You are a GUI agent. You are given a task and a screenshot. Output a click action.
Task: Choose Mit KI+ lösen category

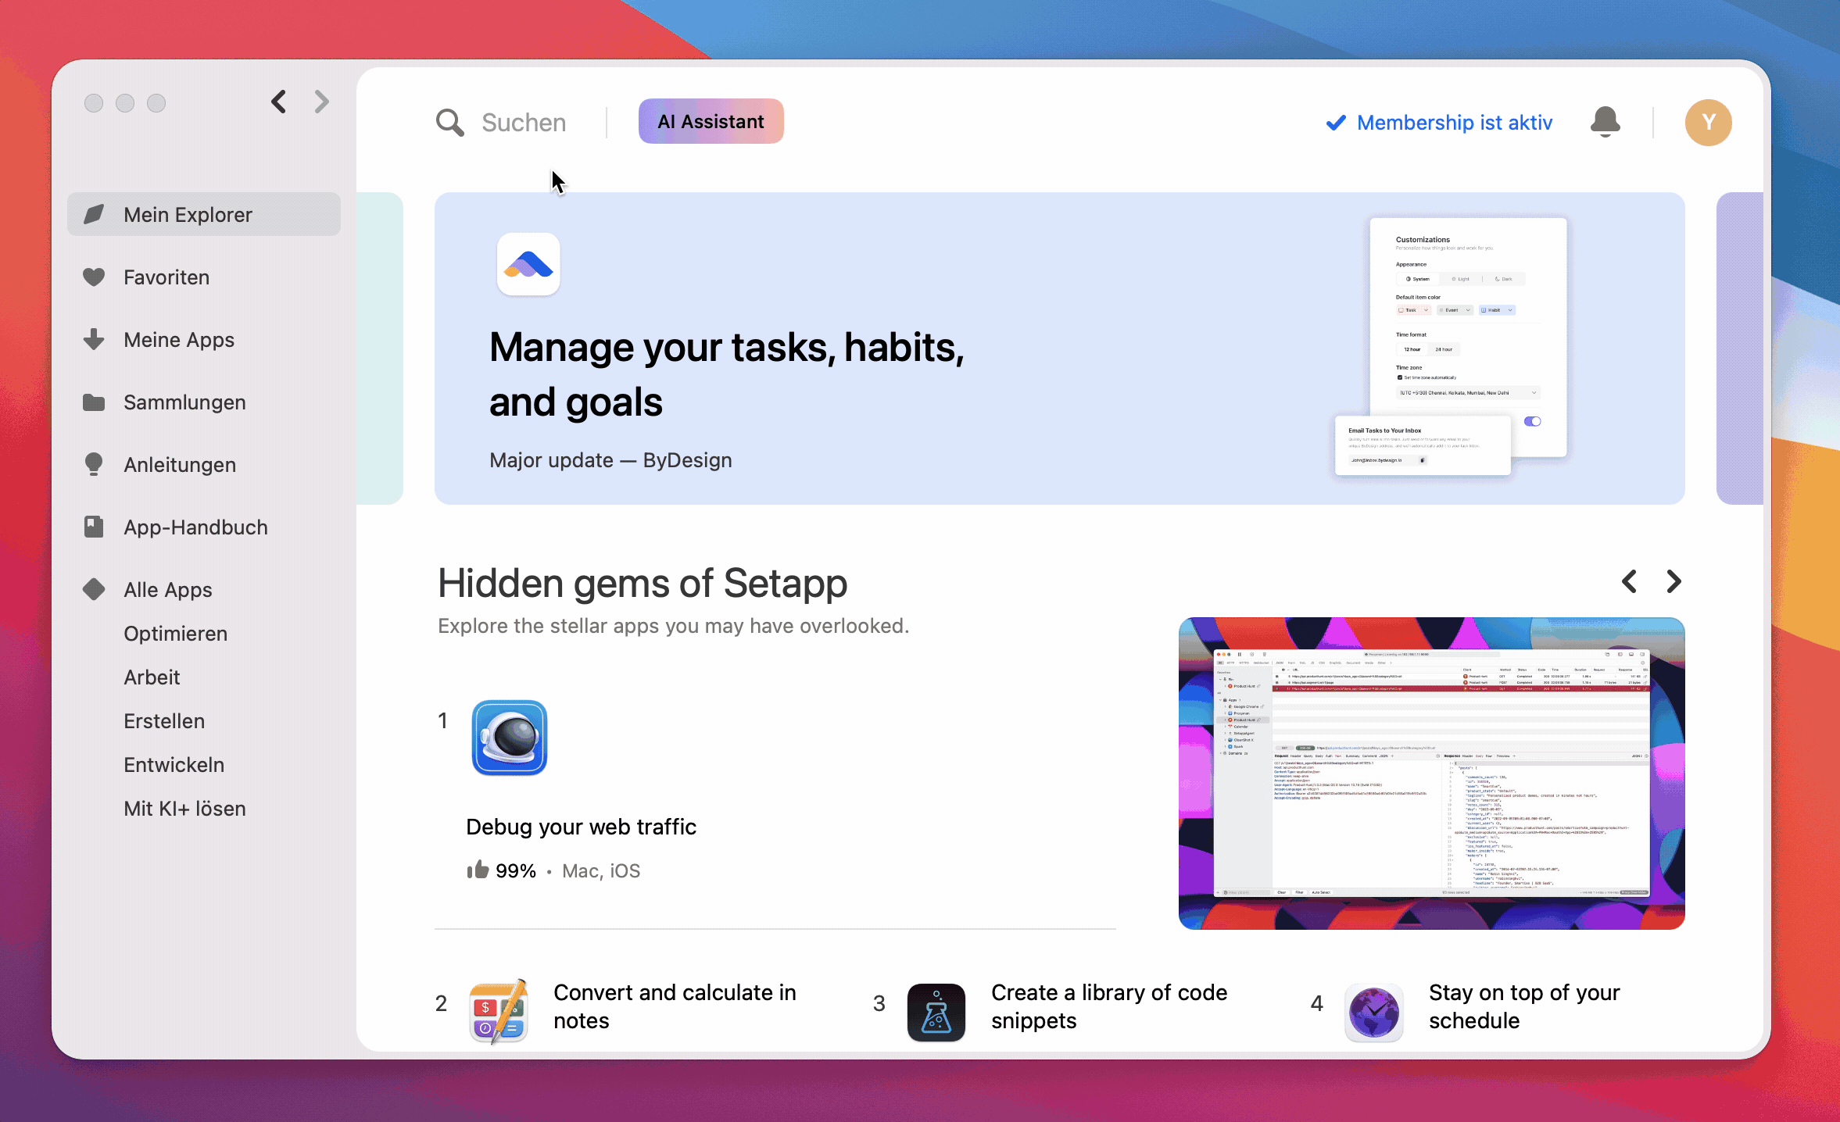coord(184,808)
